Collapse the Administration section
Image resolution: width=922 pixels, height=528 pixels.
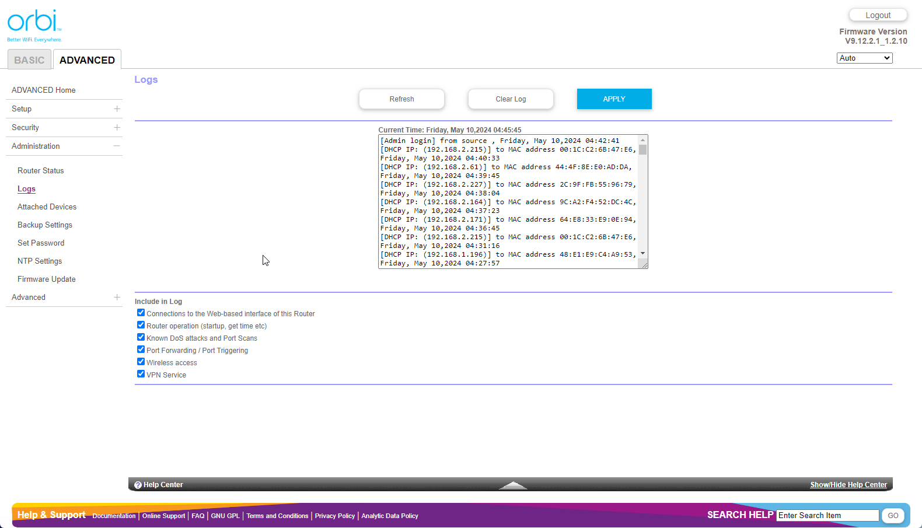[x=117, y=146]
